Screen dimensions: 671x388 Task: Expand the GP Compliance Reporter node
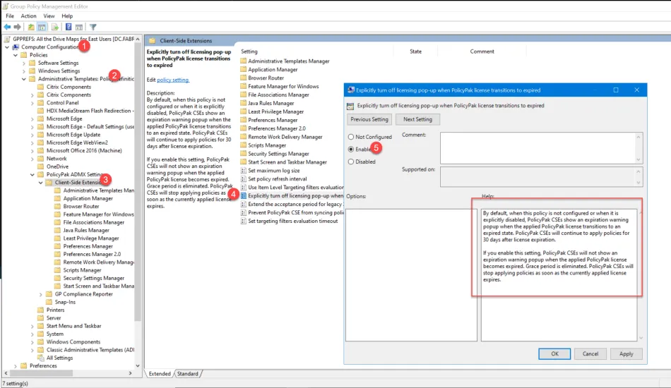click(x=40, y=293)
